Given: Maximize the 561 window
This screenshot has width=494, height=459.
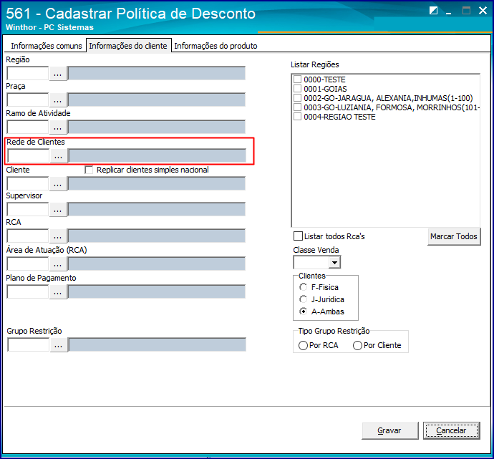Looking at the screenshot, I should [x=466, y=11].
